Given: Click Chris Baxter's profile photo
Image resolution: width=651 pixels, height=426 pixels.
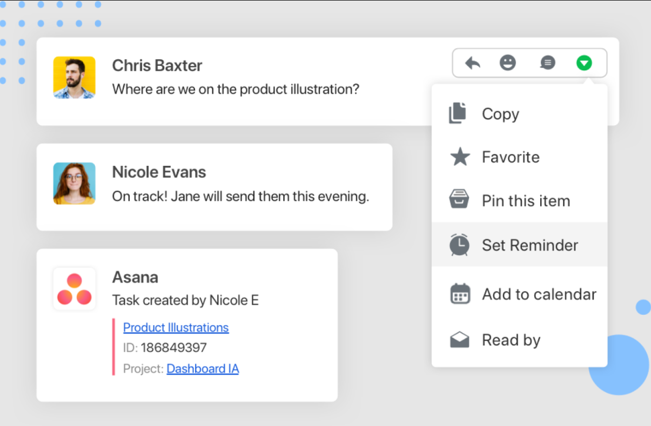Looking at the screenshot, I should tap(75, 77).
